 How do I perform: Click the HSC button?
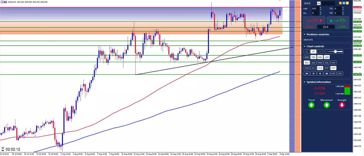333,73
